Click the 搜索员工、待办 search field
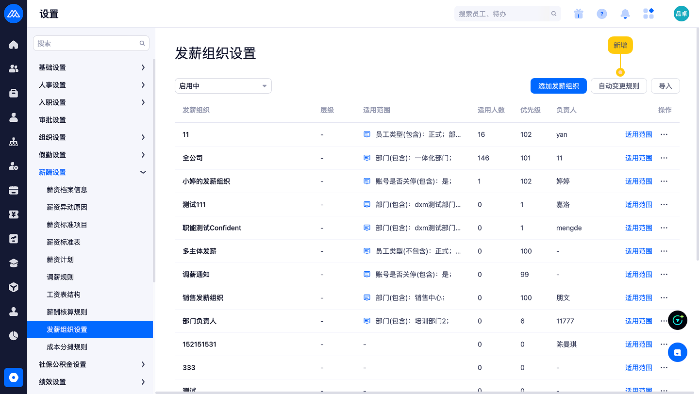 [x=502, y=14]
